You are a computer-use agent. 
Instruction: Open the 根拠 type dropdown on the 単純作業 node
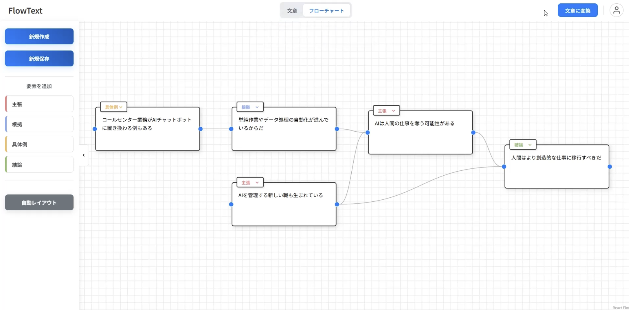(249, 107)
